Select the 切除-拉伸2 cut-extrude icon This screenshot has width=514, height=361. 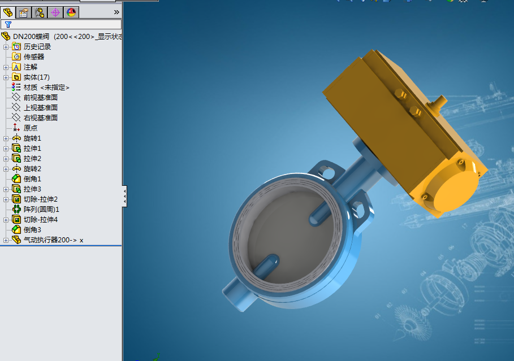(x=16, y=199)
